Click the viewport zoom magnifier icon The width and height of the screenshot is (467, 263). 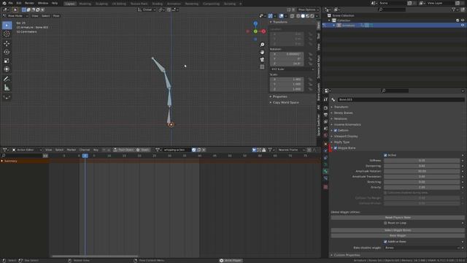coord(262,45)
